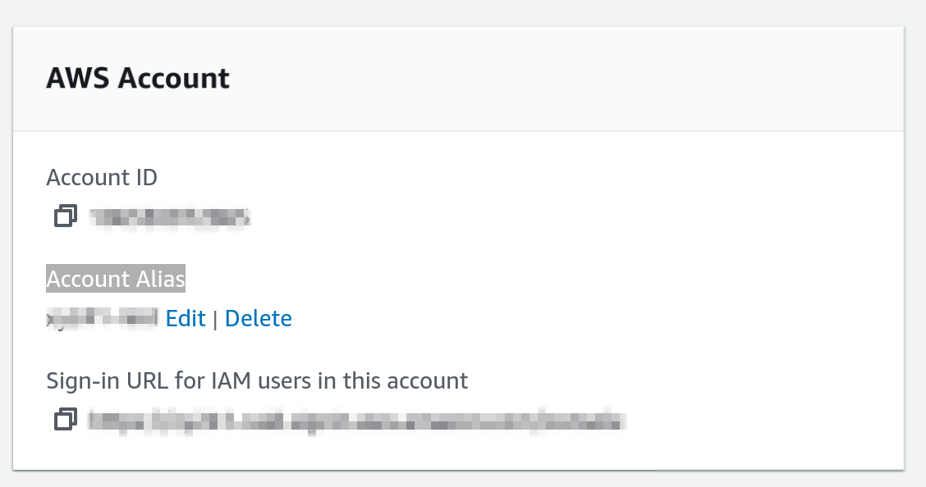Click the Sign-in URL for IAM users label
This screenshot has height=487, width=926.
[257, 381]
